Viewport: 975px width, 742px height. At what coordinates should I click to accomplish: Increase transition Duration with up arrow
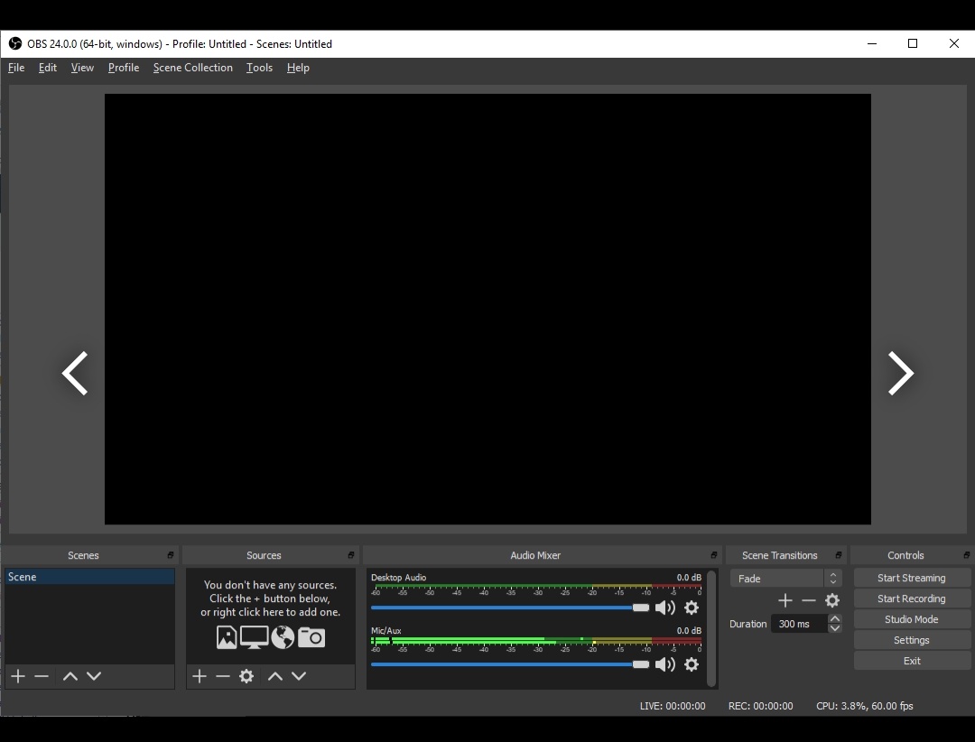[835, 619]
